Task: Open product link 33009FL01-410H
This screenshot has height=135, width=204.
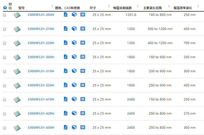Action: click(41, 99)
